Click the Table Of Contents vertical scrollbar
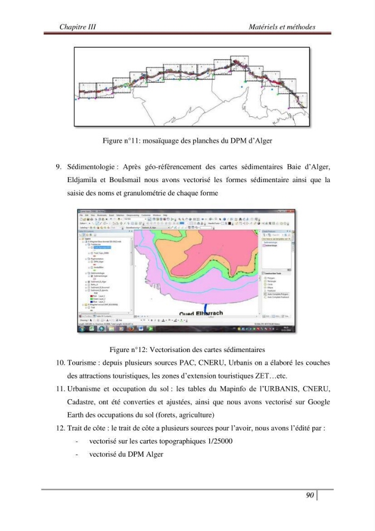 (131, 275)
